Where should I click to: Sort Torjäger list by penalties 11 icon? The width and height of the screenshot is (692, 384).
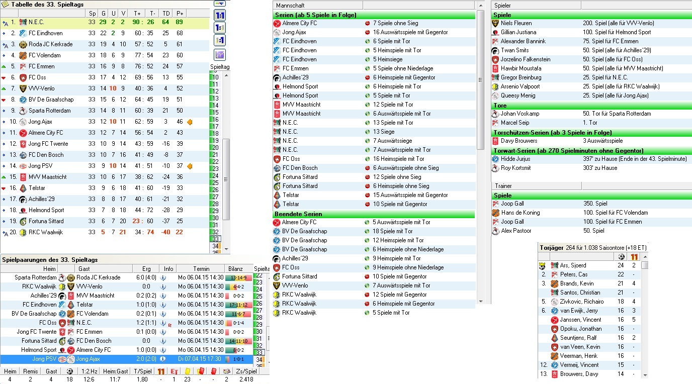[634, 256]
